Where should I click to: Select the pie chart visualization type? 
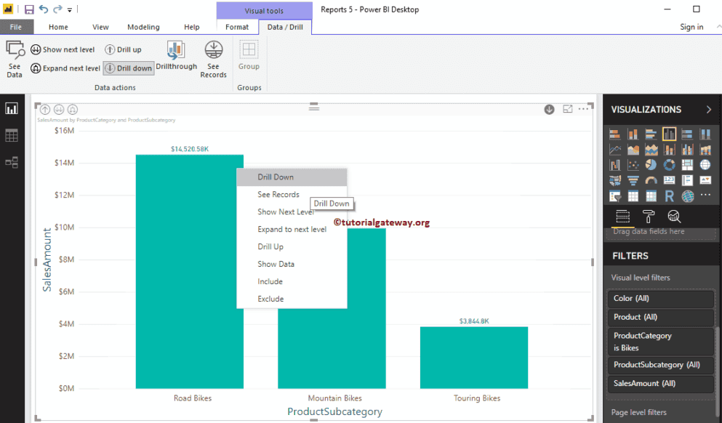pyautogui.click(x=651, y=165)
